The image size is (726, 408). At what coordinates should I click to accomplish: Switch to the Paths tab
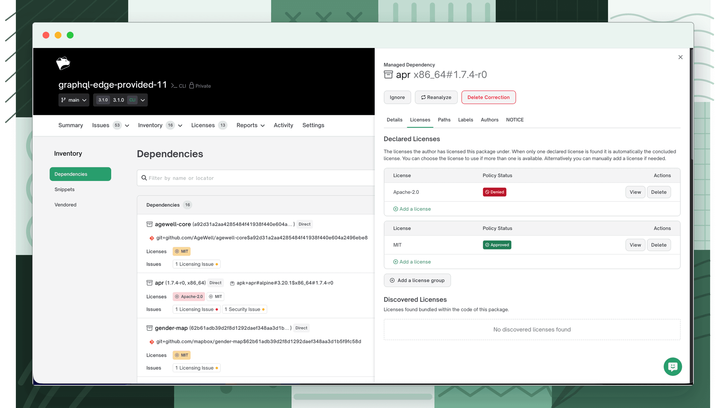[x=444, y=120]
